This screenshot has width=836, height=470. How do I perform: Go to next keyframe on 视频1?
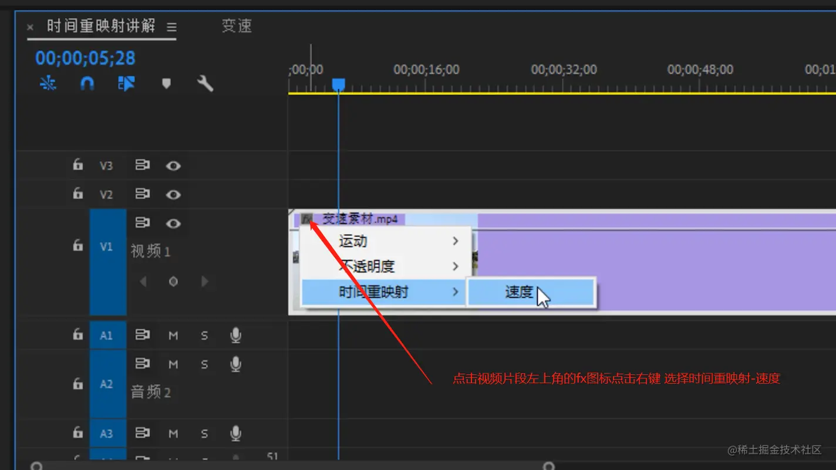[x=204, y=282]
